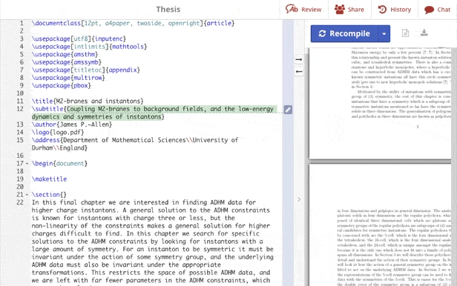Image resolution: width=457 pixels, height=286 pixels.
Task: Click line number 12 in gutter
Action: click(20, 109)
